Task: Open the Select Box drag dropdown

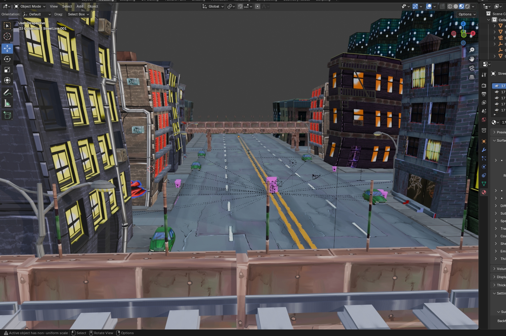Action: (x=78, y=14)
